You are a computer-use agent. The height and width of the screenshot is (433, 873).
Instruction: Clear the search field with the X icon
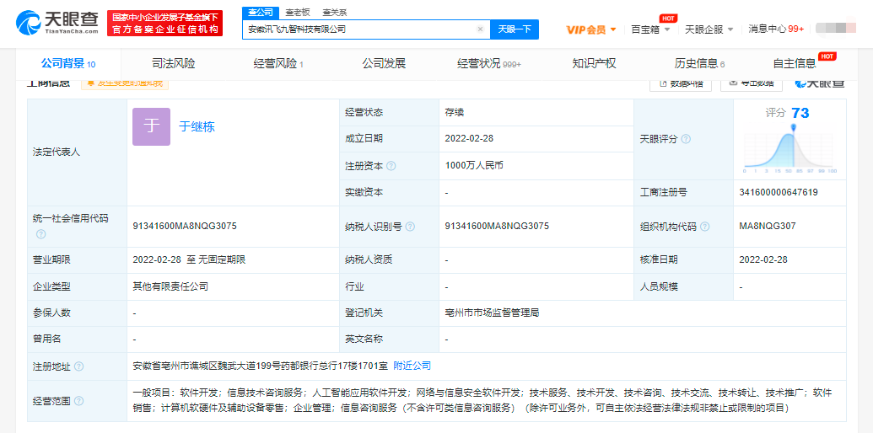point(480,29)
